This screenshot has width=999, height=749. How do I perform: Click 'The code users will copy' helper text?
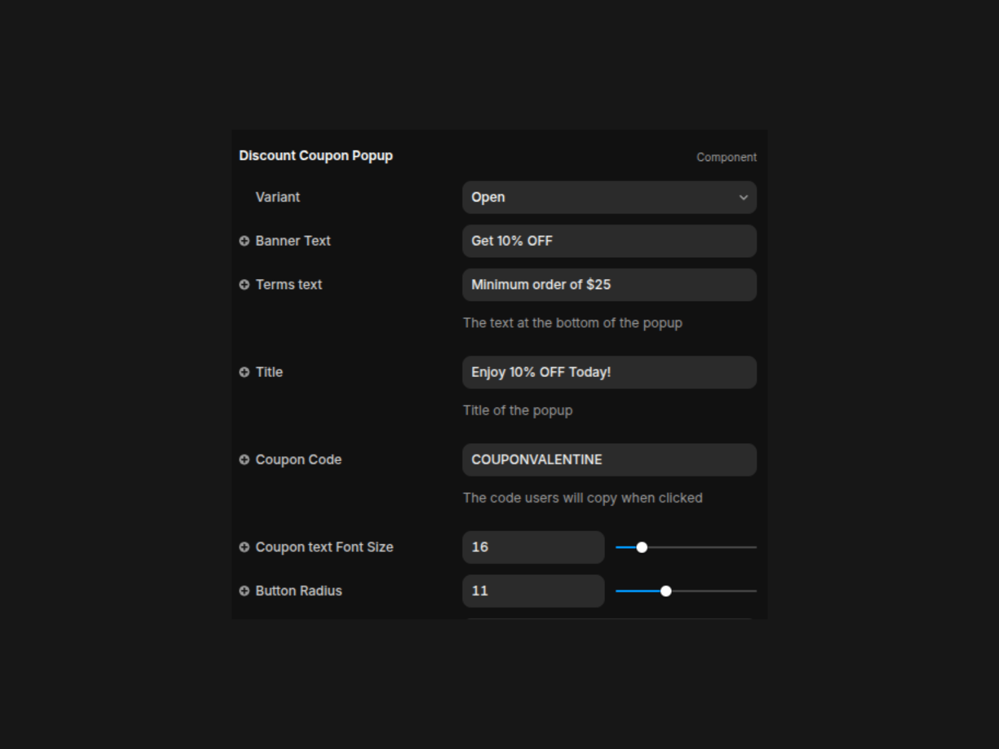click(583, 498)
